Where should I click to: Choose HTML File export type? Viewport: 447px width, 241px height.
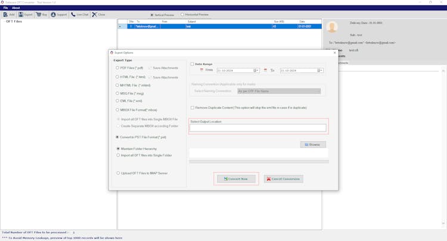click(x=117, y=77)
